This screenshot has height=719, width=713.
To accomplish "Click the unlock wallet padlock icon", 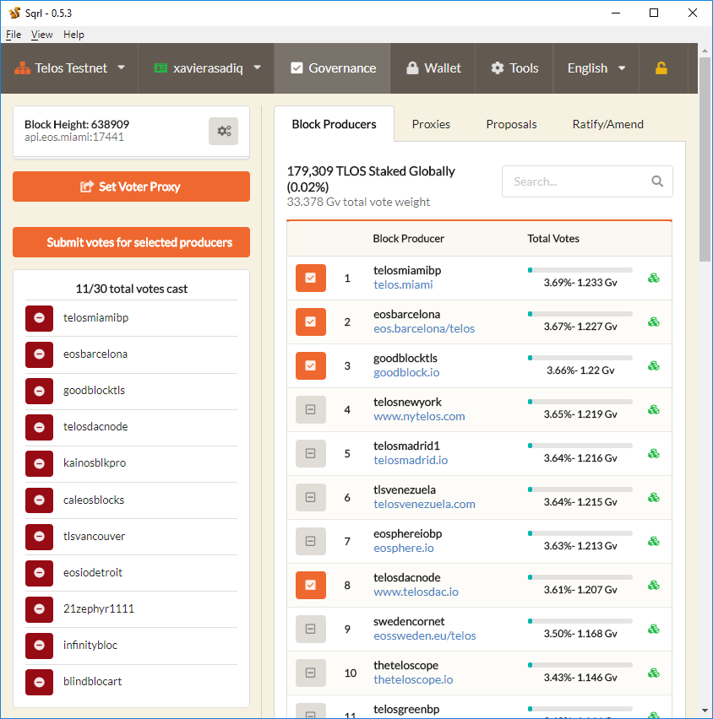I will tap(661, 68).
